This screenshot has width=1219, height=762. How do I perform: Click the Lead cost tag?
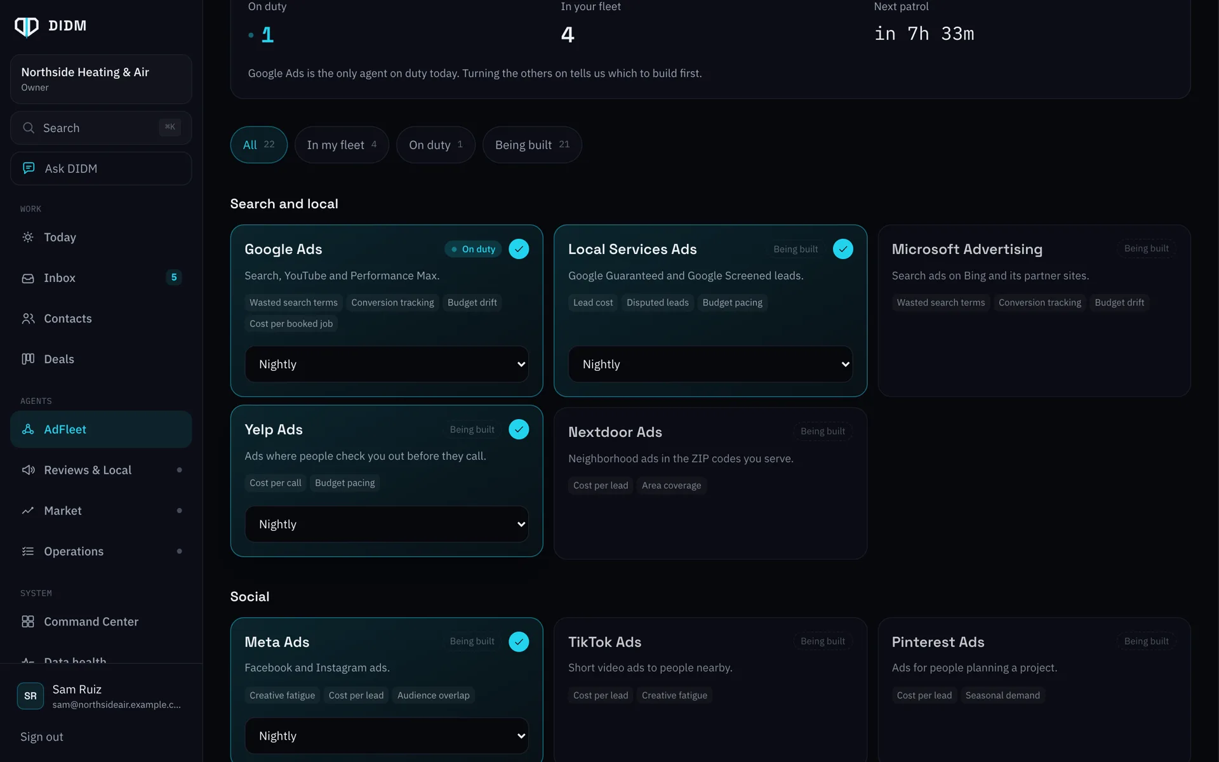(593, 303)
